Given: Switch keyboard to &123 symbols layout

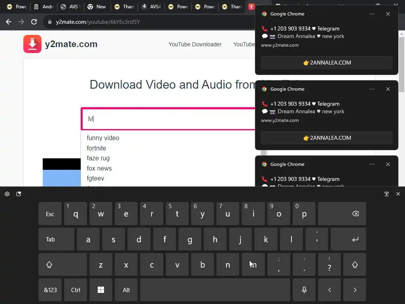Looking at the screenshot, I should click(50, 290).
